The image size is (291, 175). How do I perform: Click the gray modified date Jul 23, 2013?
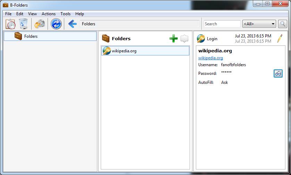(x=253, y=41)
